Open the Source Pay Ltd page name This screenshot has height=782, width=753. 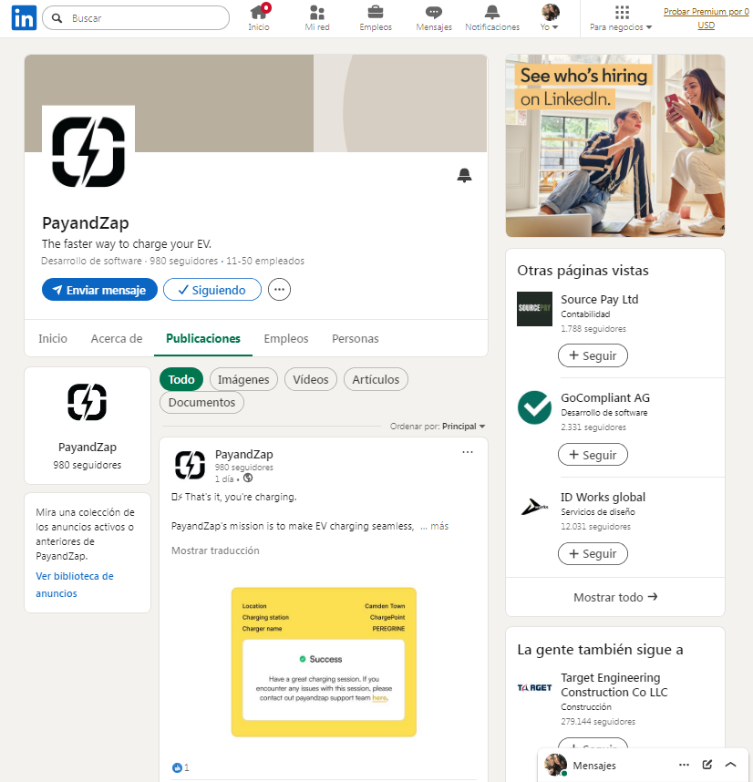click(x=600, y=299)
